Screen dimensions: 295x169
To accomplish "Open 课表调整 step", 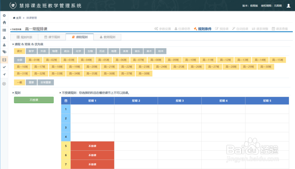I will tap(260, 29).
